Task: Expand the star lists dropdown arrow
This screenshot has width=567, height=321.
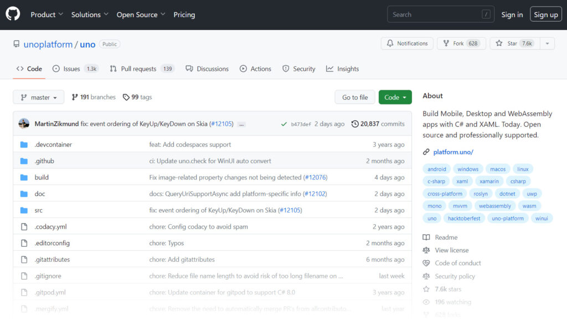Action: pyautogui.click(x=547, y=43)
